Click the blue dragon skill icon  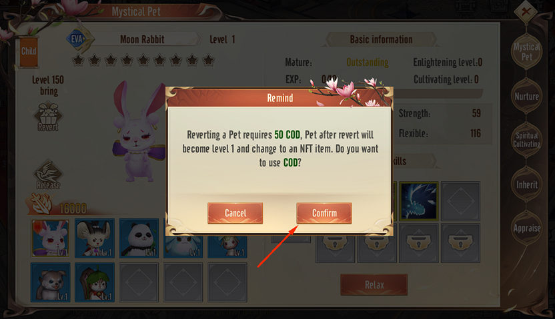pos(419,201)
